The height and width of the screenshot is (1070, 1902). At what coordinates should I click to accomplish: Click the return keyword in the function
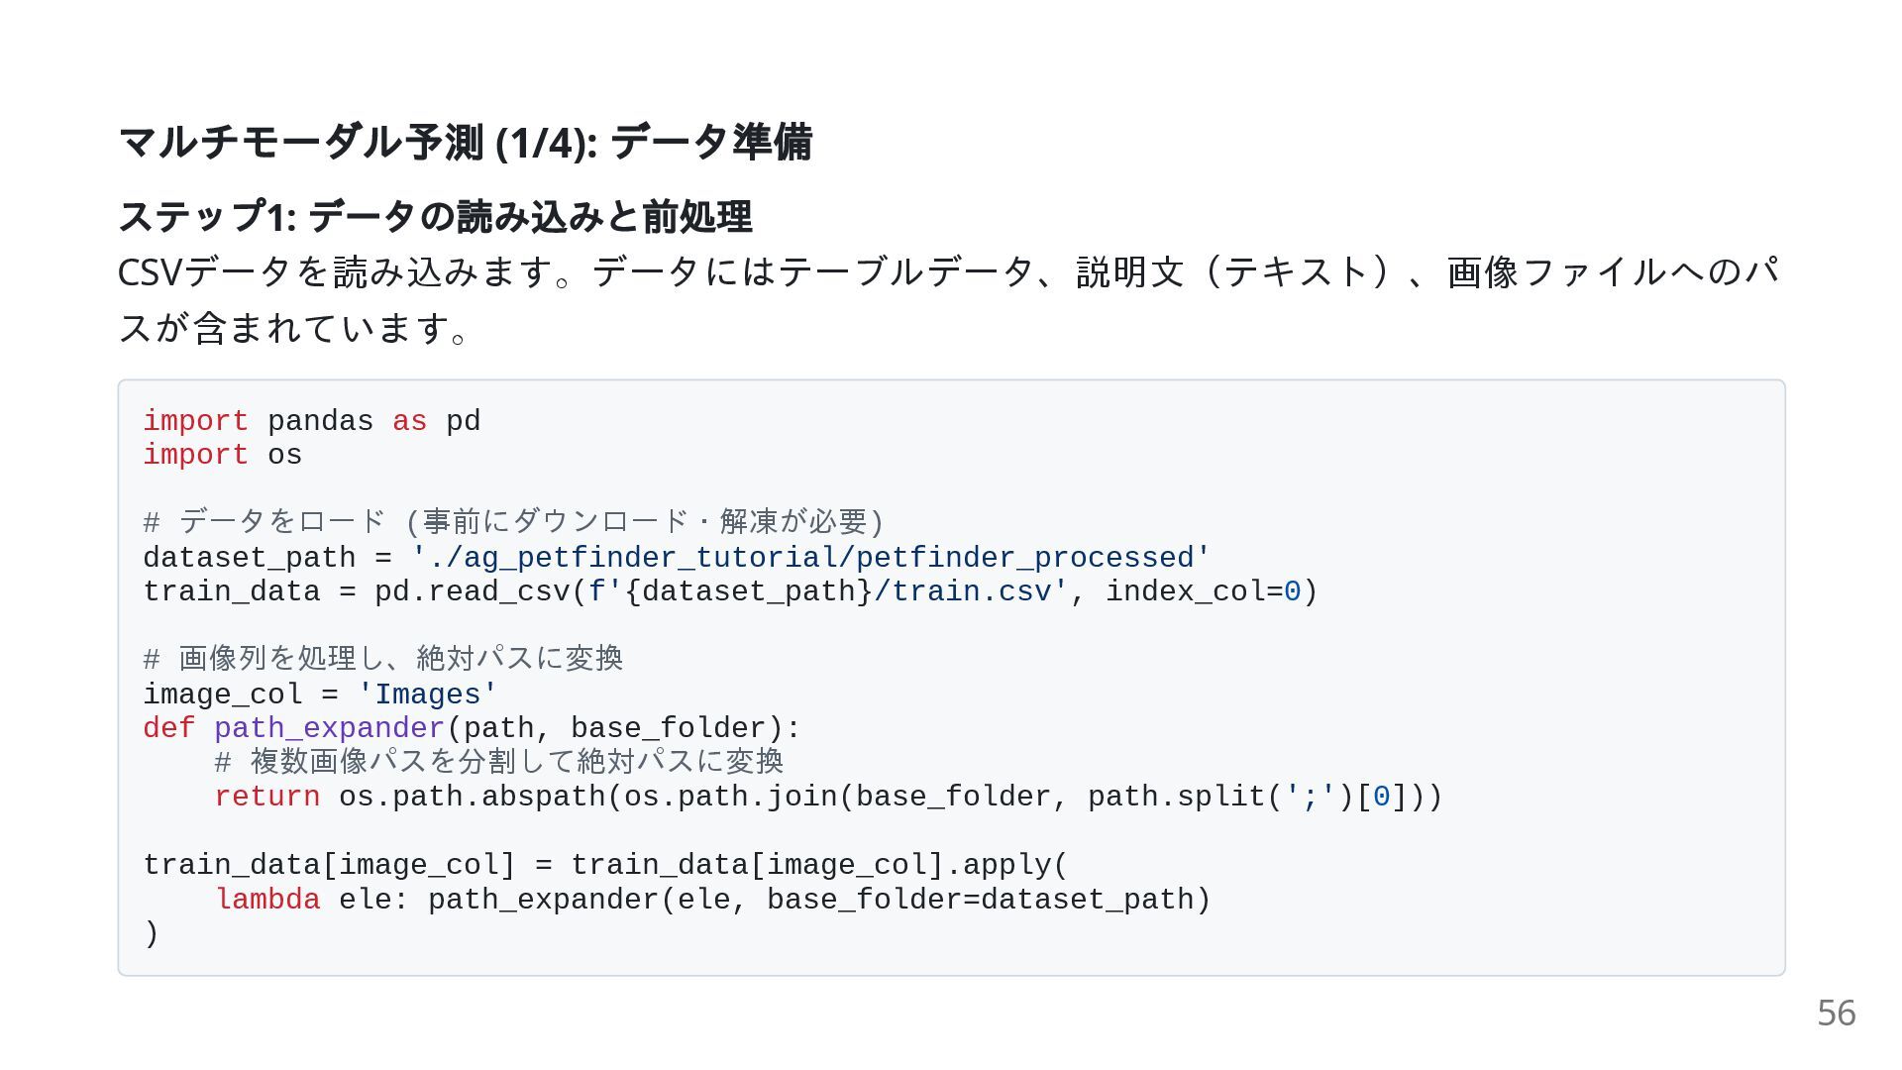coord(267,797)
